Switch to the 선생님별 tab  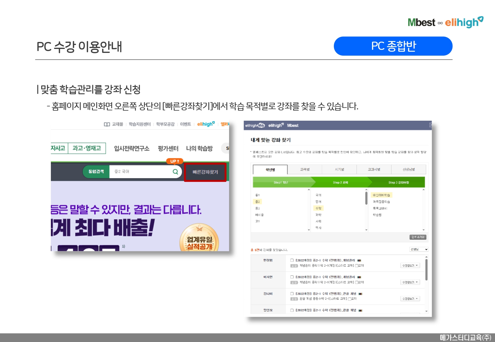click(x=408, y=170)
